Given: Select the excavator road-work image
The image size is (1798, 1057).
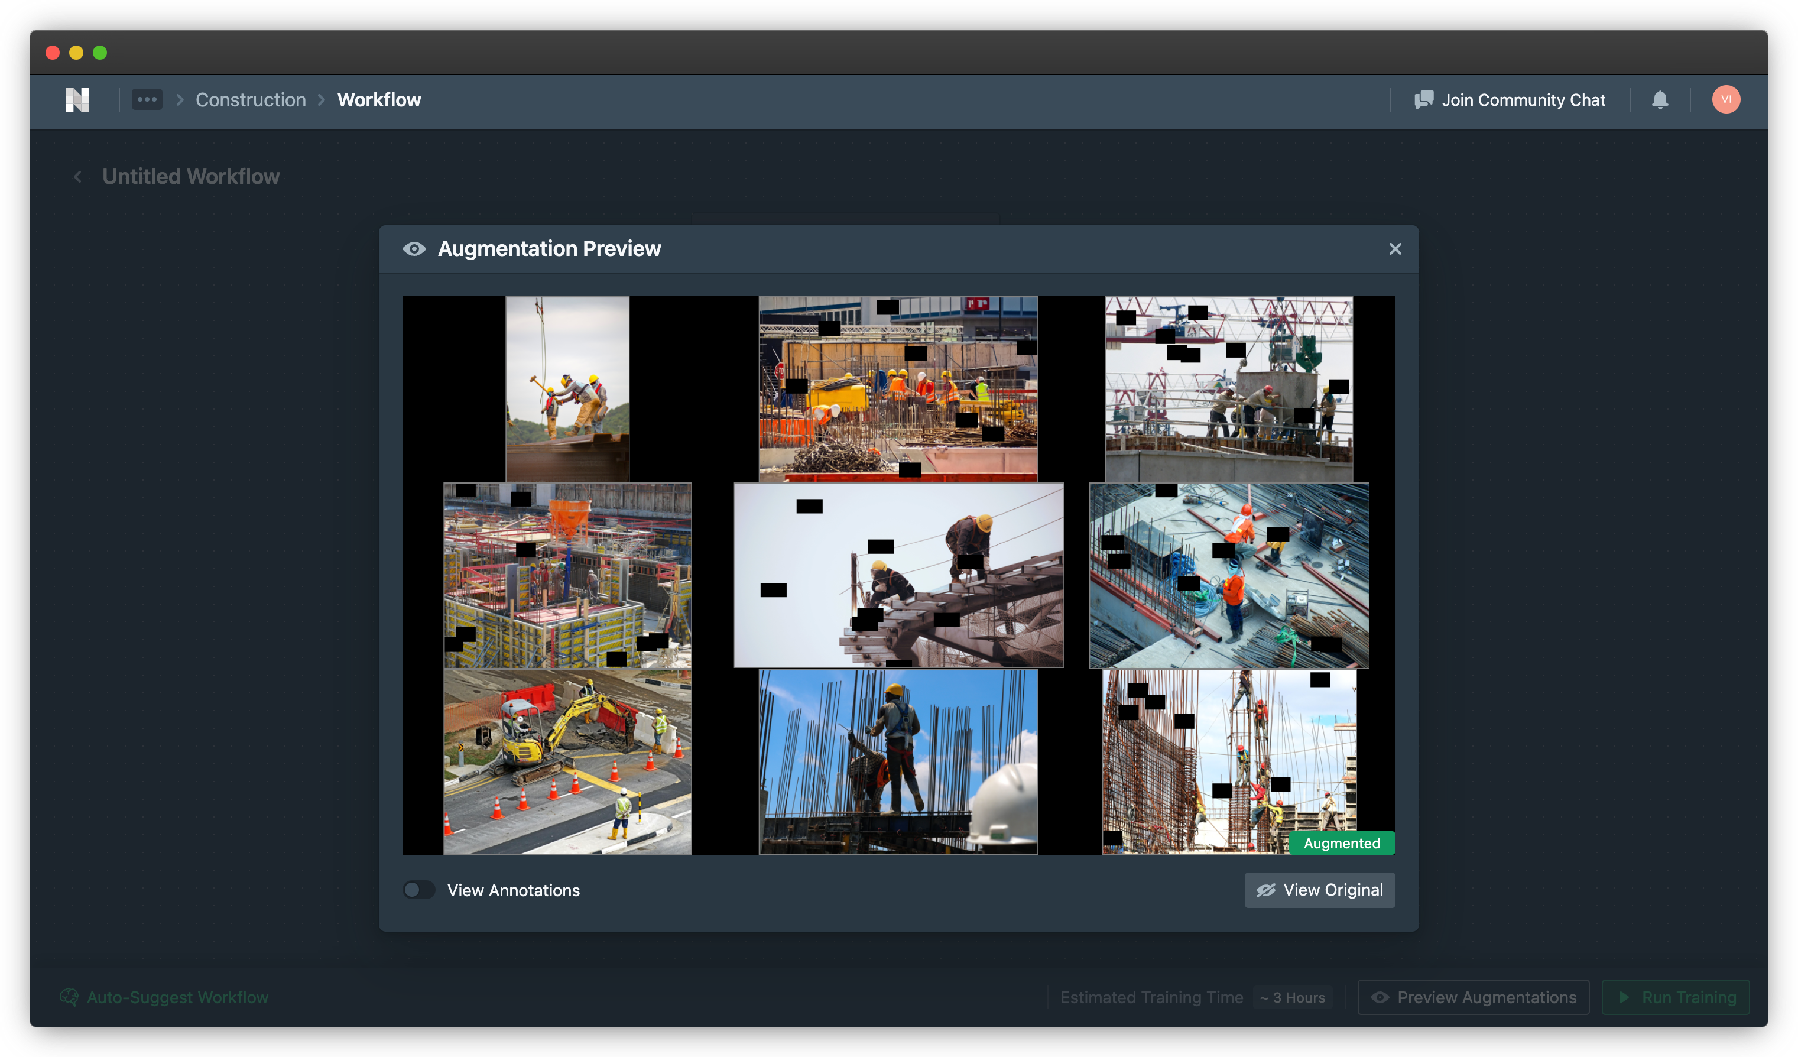Looking at the screenshot, I should tap(567, 761).
